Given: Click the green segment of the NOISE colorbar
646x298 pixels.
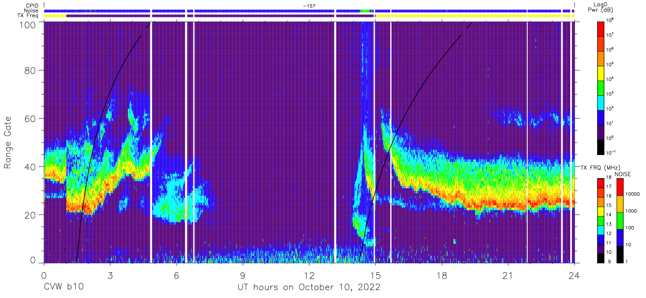Looking at the screenshot, I should tap(619, 220).
